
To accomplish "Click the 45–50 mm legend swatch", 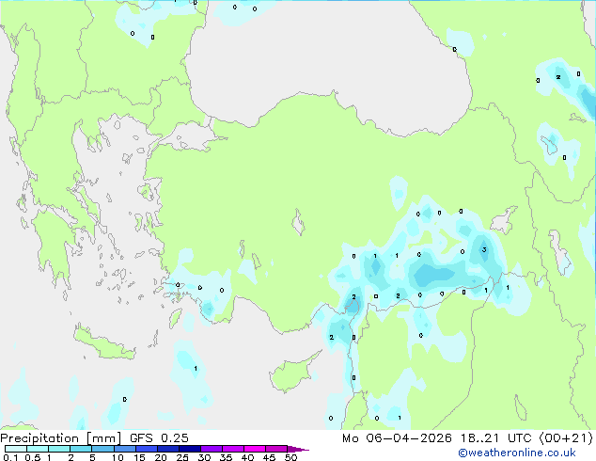I will [x=276, y=449].
